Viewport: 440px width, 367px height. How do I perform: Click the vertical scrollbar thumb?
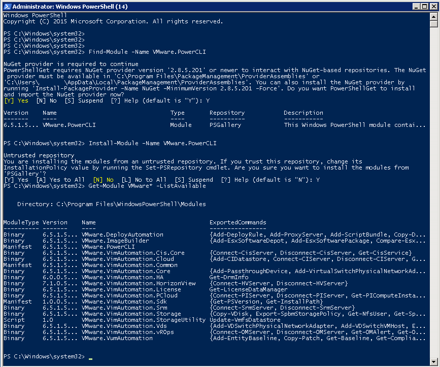433,24
